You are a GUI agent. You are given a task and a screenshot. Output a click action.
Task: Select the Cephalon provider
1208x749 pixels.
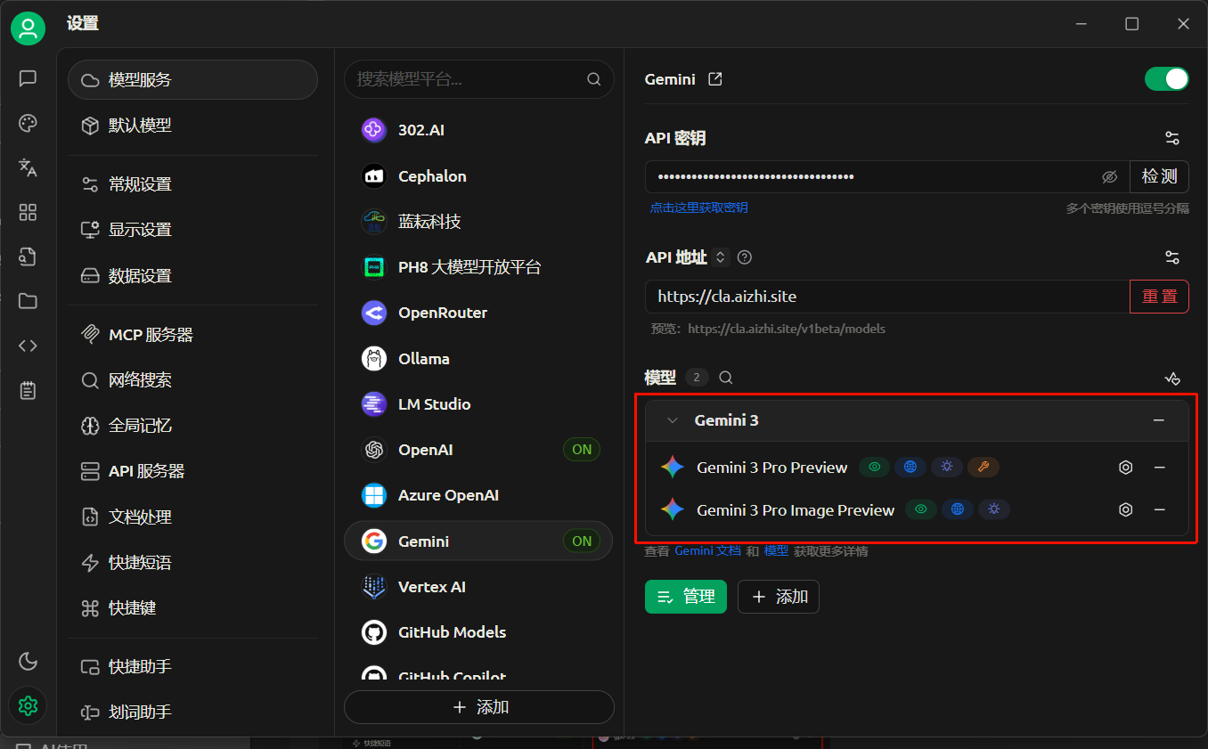[x=479, y=176]
